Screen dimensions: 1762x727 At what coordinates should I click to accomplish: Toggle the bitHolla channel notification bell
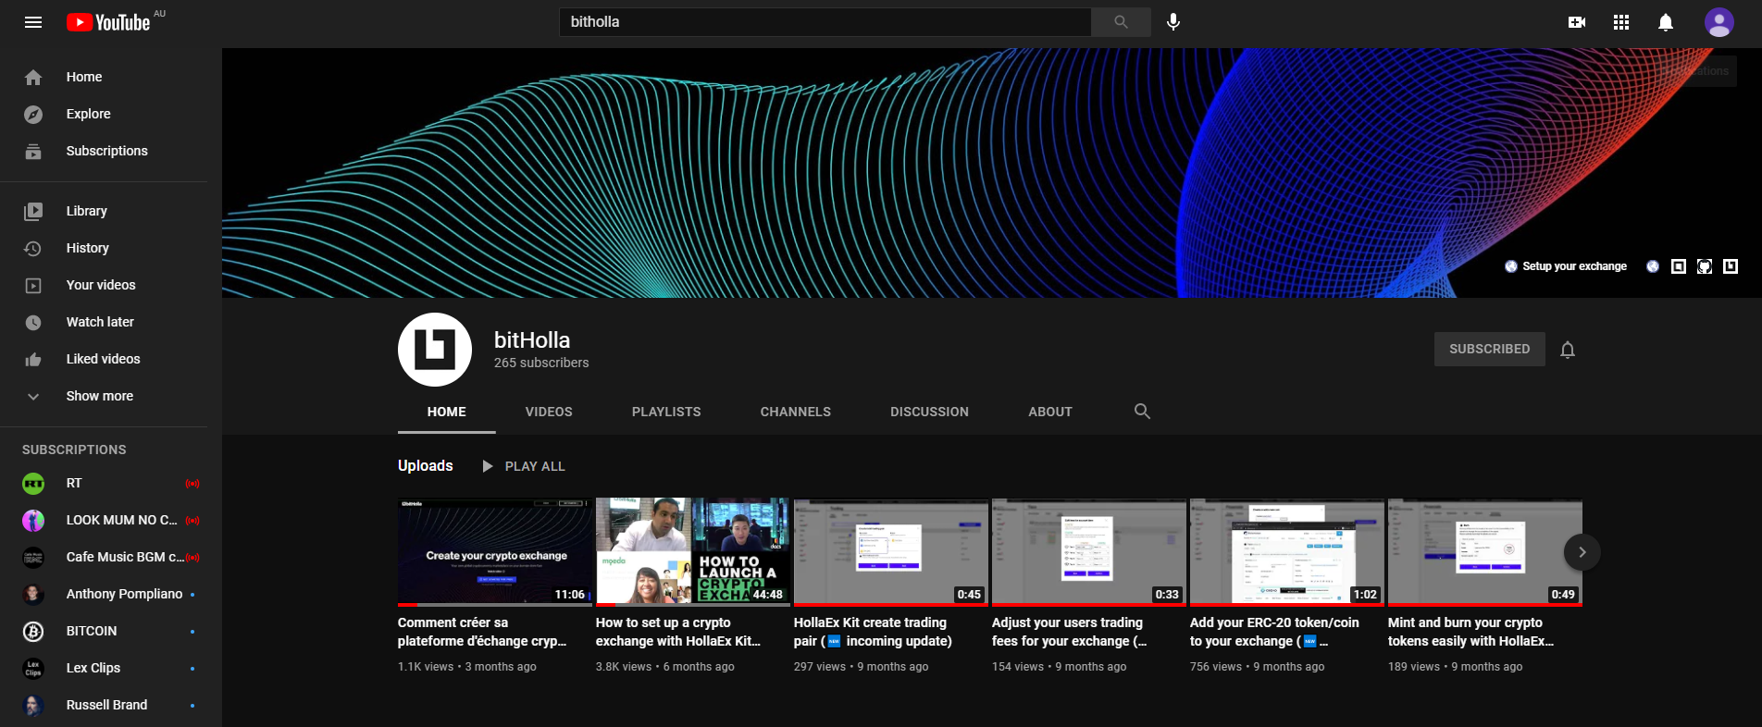(1568, 350)
